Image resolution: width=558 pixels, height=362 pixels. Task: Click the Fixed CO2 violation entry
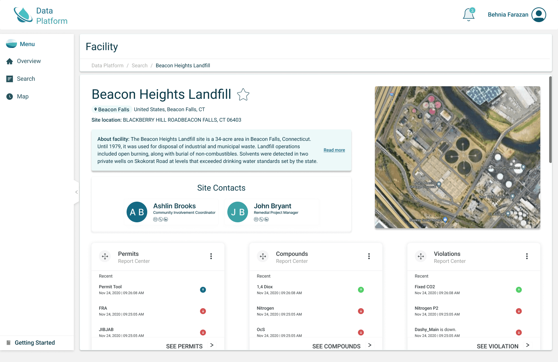437,290
